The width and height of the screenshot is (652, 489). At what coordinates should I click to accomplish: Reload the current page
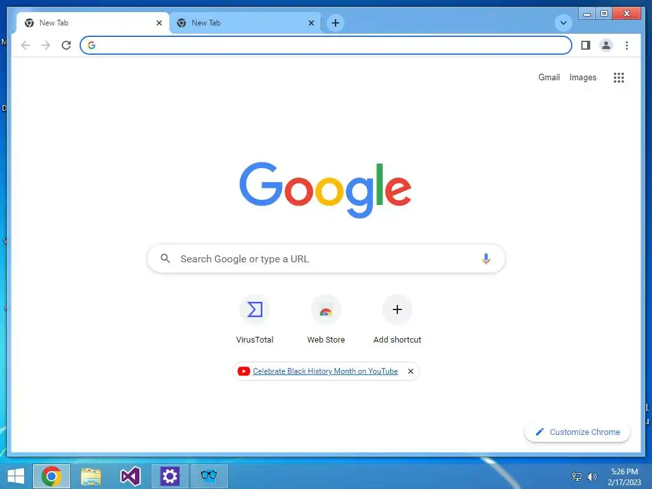click(66, 45)
